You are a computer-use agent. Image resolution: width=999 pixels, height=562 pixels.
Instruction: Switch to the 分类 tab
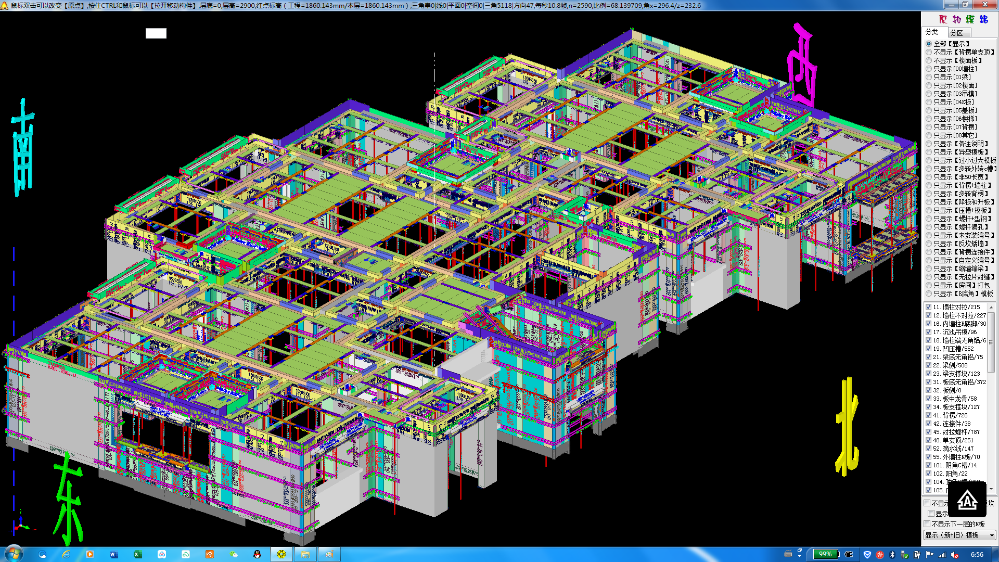tap(932, 32)
